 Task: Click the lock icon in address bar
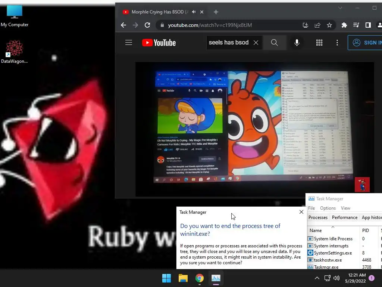pos(162,25)
